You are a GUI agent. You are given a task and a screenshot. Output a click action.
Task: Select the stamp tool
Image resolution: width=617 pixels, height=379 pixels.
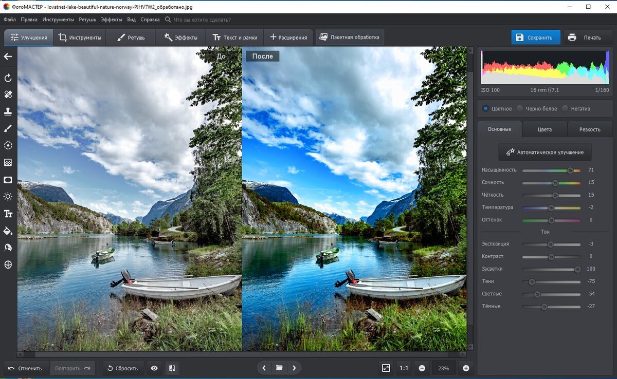(x=8, y=111)
